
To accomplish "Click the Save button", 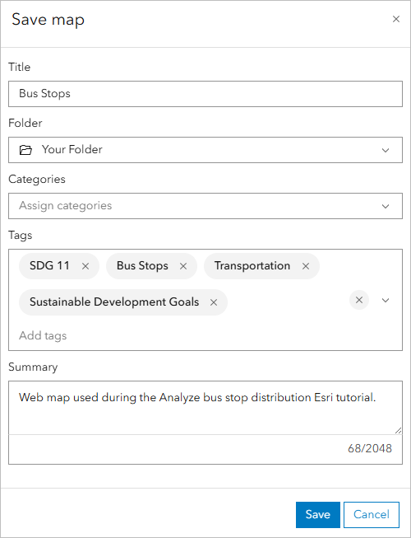I will [318, 515].
